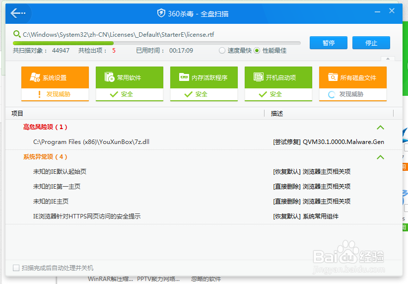Screen dimensions: 408x284
Task: Select the IE浏览器针对HTTPS网页访问的安全提示 row
Action: coord(204,216)
